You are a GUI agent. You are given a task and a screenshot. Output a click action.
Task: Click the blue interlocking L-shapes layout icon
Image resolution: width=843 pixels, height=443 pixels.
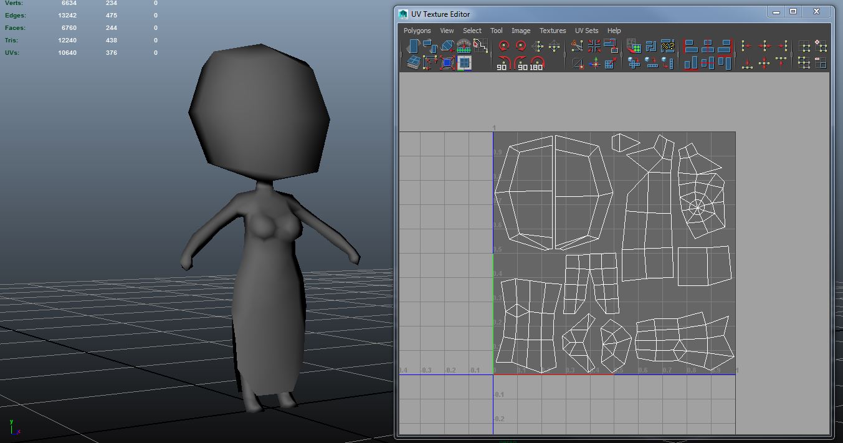point(651,46)
